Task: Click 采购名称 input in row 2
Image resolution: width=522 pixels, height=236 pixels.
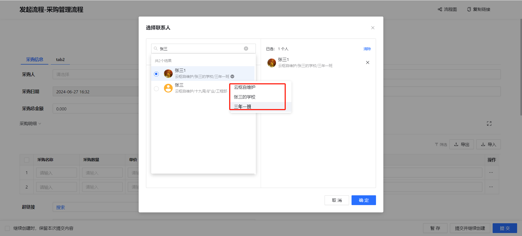Action: point(57,187)
